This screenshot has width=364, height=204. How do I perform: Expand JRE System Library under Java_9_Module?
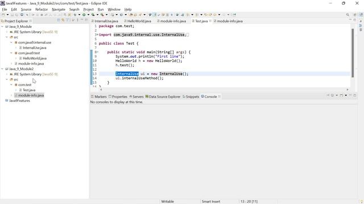tap(7, 32)
